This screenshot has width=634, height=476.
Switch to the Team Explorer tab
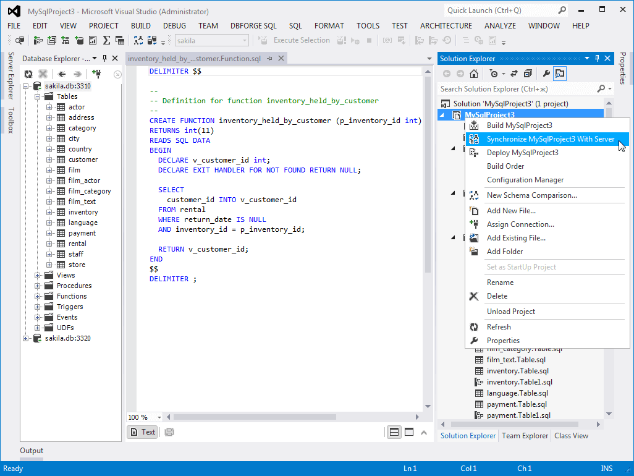click(525, 436)
